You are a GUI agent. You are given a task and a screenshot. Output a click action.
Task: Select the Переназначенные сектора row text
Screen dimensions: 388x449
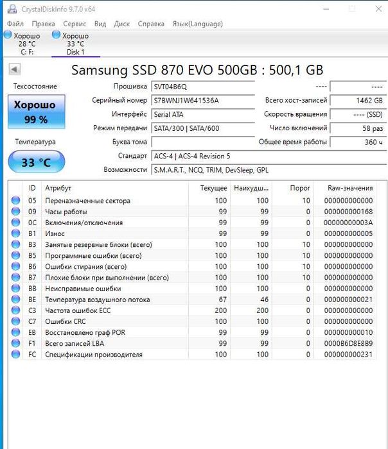tap(87, 200)
